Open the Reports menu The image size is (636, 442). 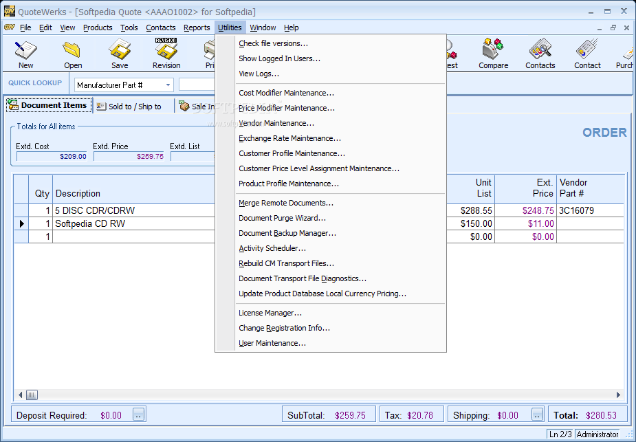197,27
